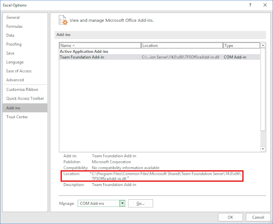Click the Go... button

coord(140,204)
